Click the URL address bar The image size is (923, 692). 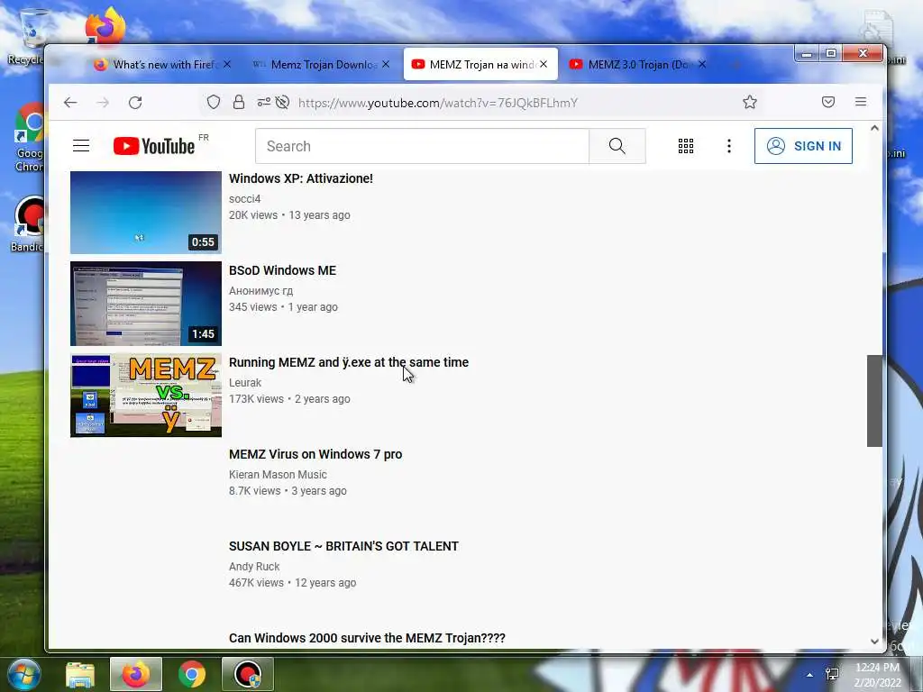point(439,103)
